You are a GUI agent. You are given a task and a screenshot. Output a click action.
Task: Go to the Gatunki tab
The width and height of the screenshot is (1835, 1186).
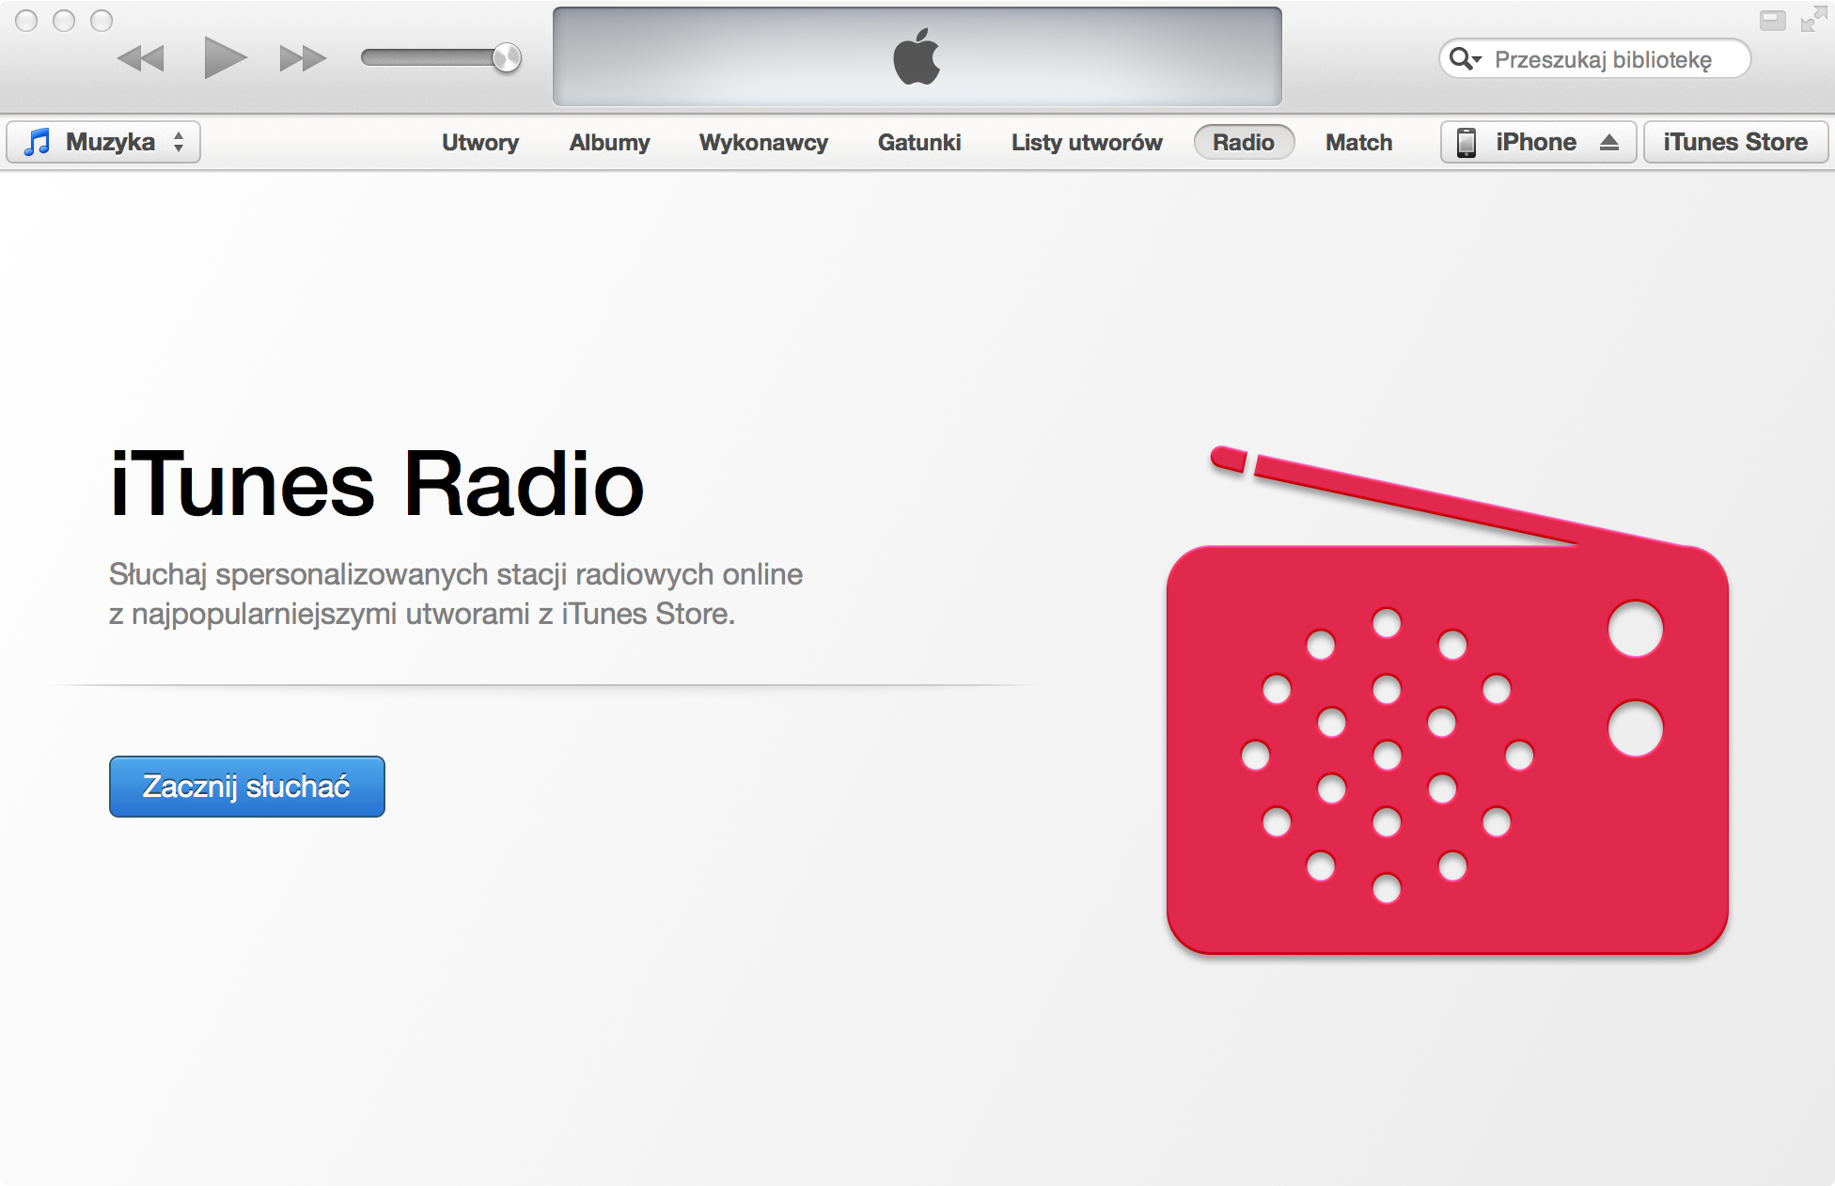[x=919, y=142]
